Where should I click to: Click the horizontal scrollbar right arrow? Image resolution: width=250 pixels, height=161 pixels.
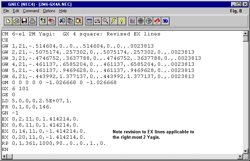click(x=241, y=156)
